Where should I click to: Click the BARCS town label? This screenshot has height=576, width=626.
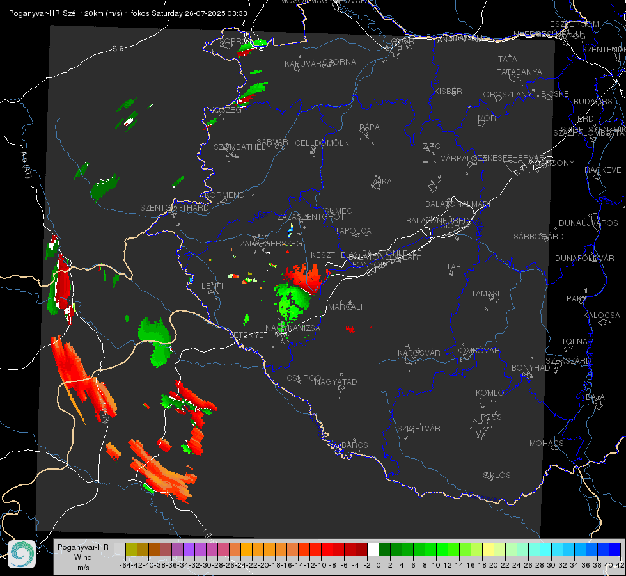354,445
